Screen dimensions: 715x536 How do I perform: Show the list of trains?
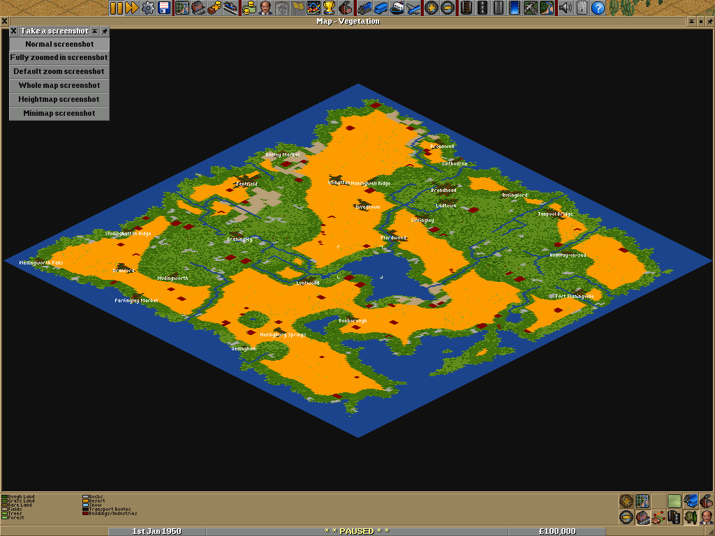(x=364, y=8)
